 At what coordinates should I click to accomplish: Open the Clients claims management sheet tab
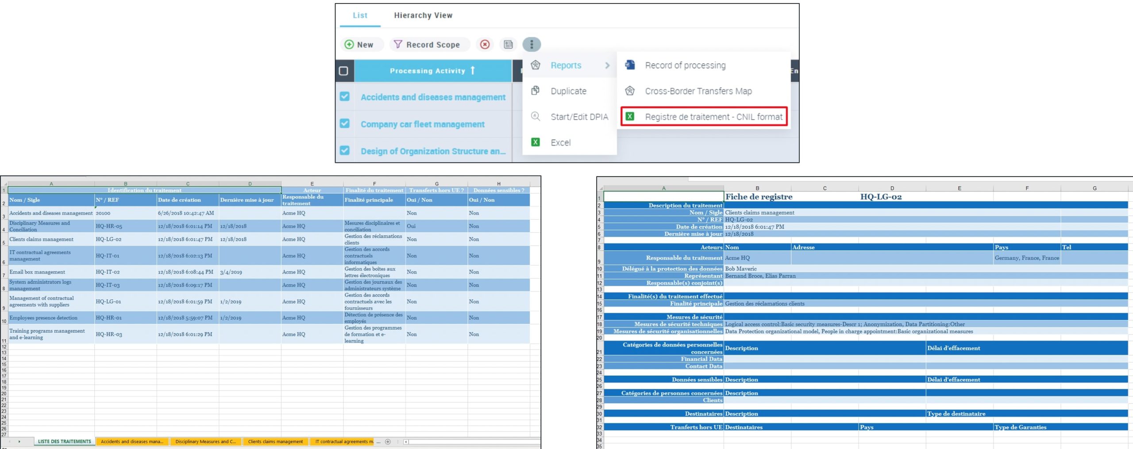click(x=275, y=441)
